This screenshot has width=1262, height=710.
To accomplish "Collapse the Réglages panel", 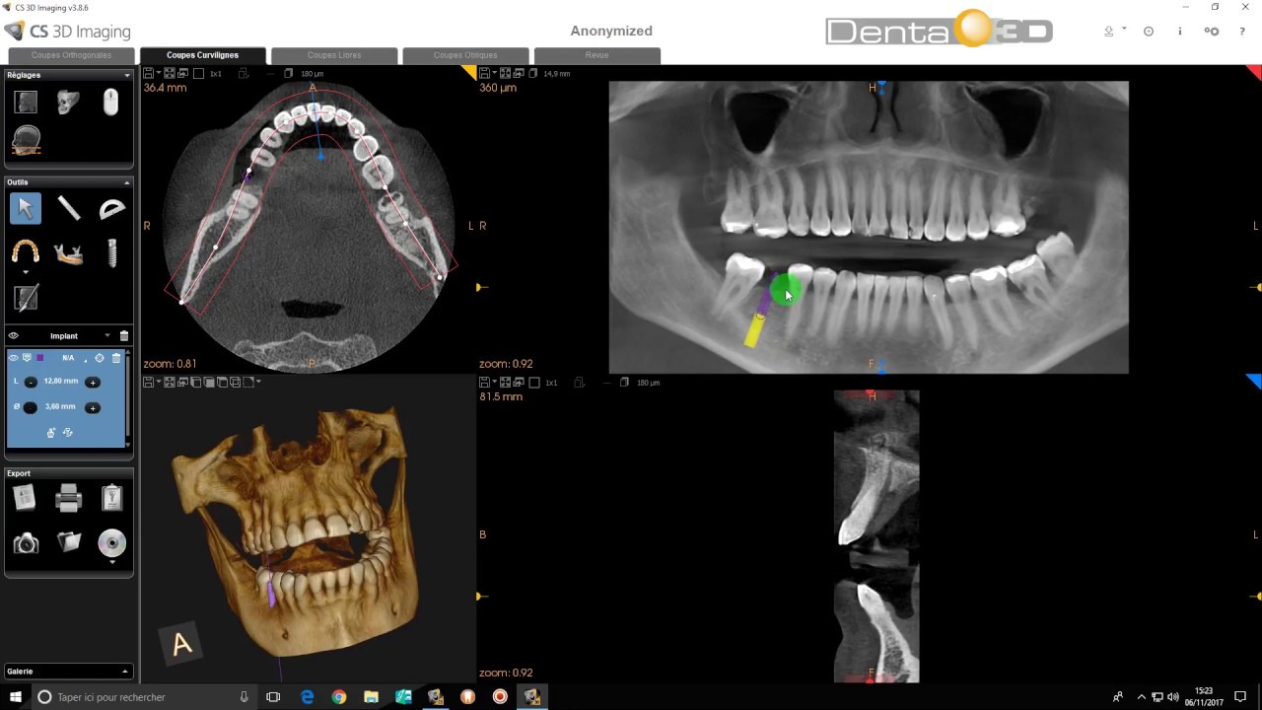I will click(126, 75).
